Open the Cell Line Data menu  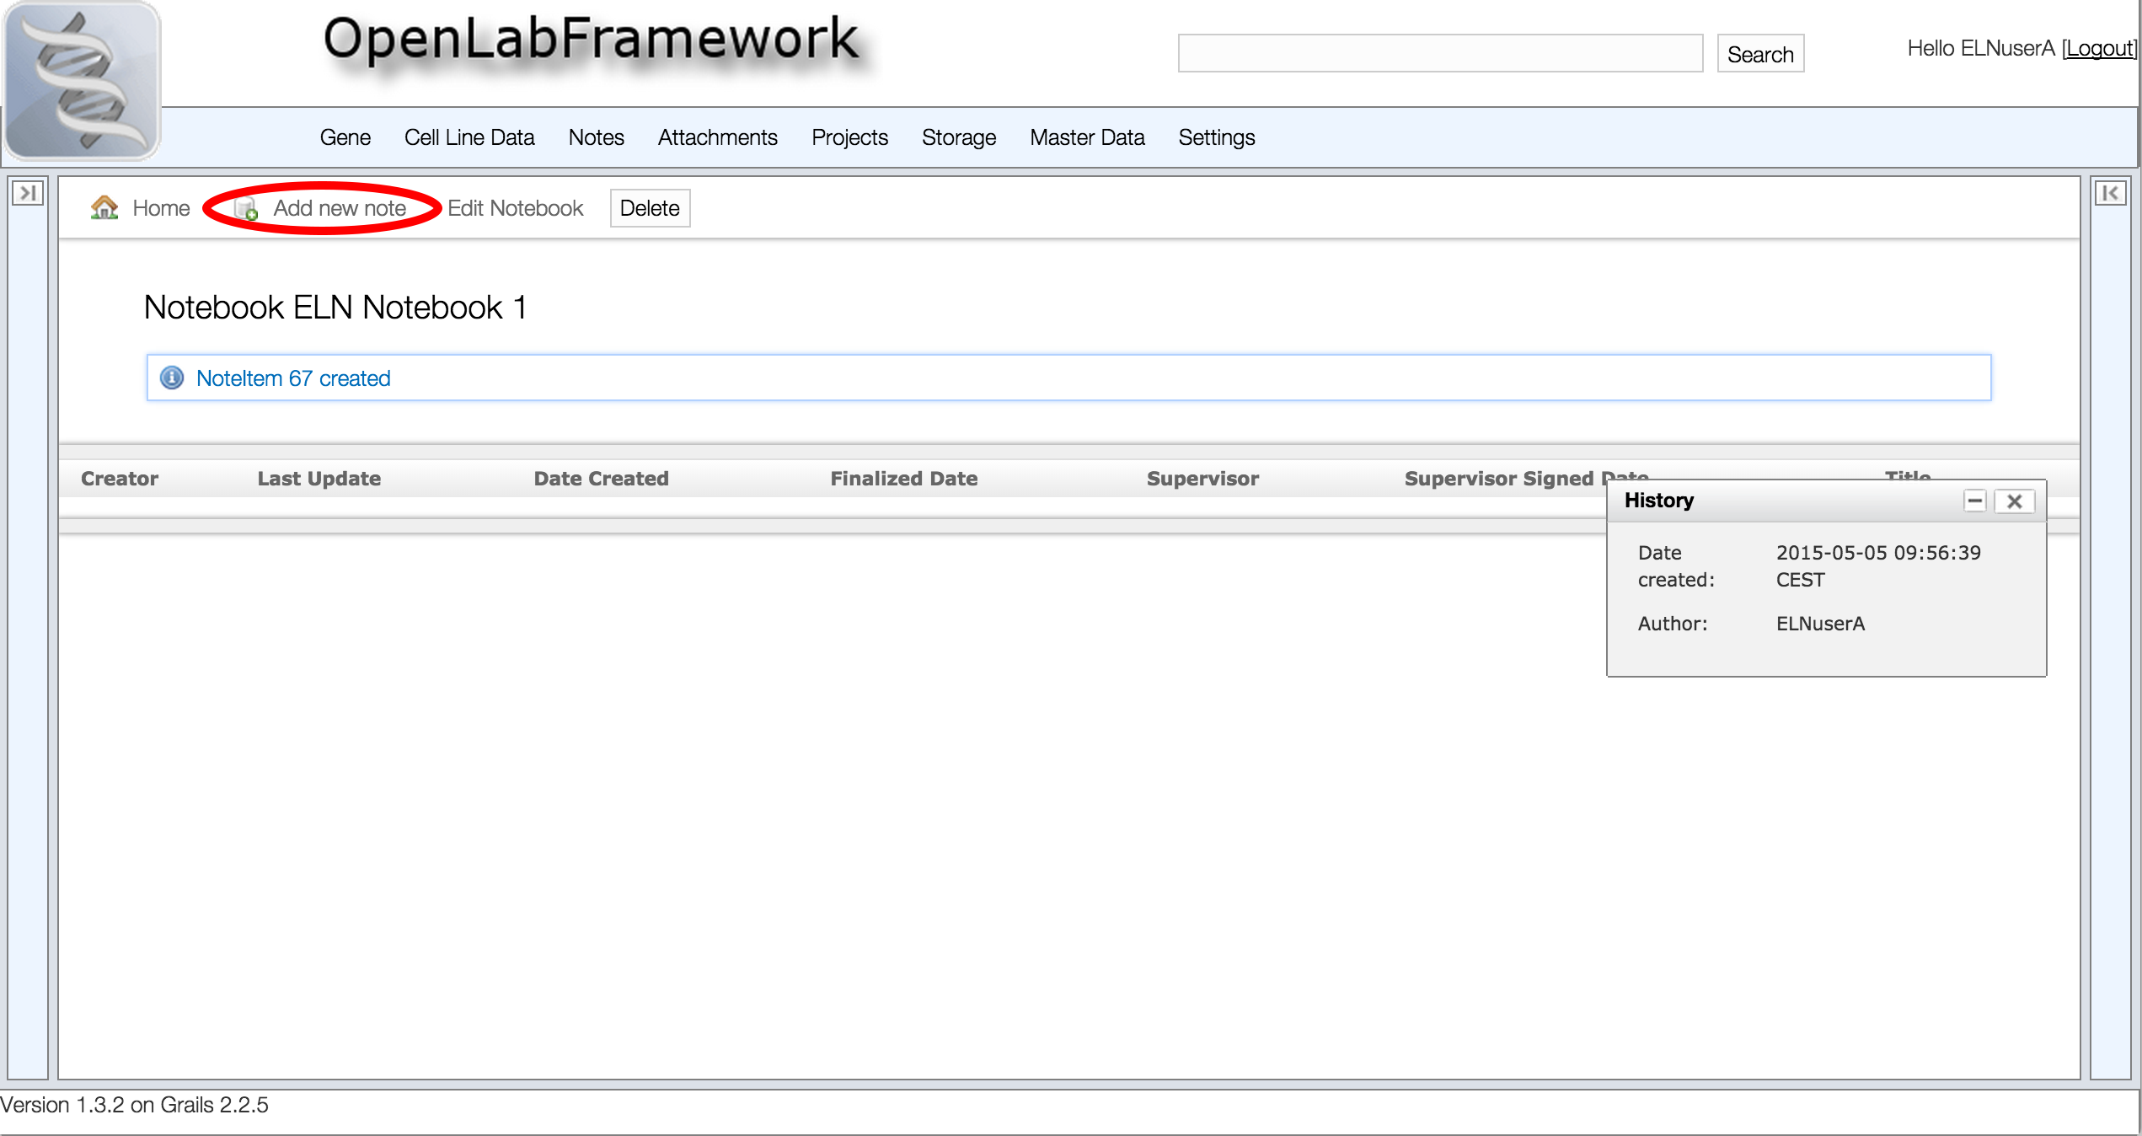[469, 137]
